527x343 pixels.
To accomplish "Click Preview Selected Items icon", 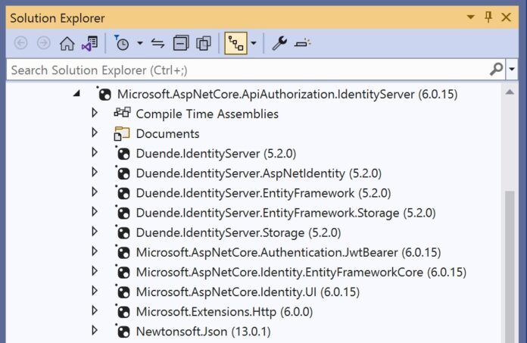I will coord(303,43).
